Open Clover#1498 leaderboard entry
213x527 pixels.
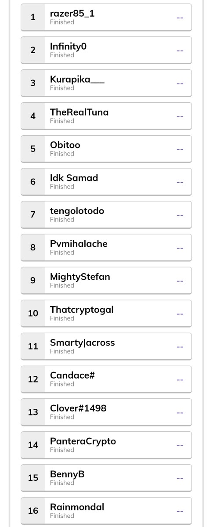click(x=106, y=412)
